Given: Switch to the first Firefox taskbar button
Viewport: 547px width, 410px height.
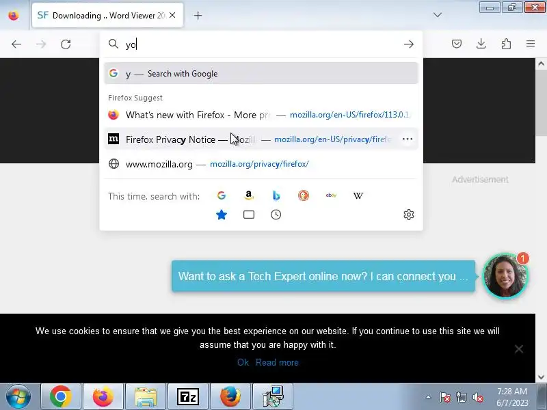Looking at the screenshot, I should coord(103,396).
